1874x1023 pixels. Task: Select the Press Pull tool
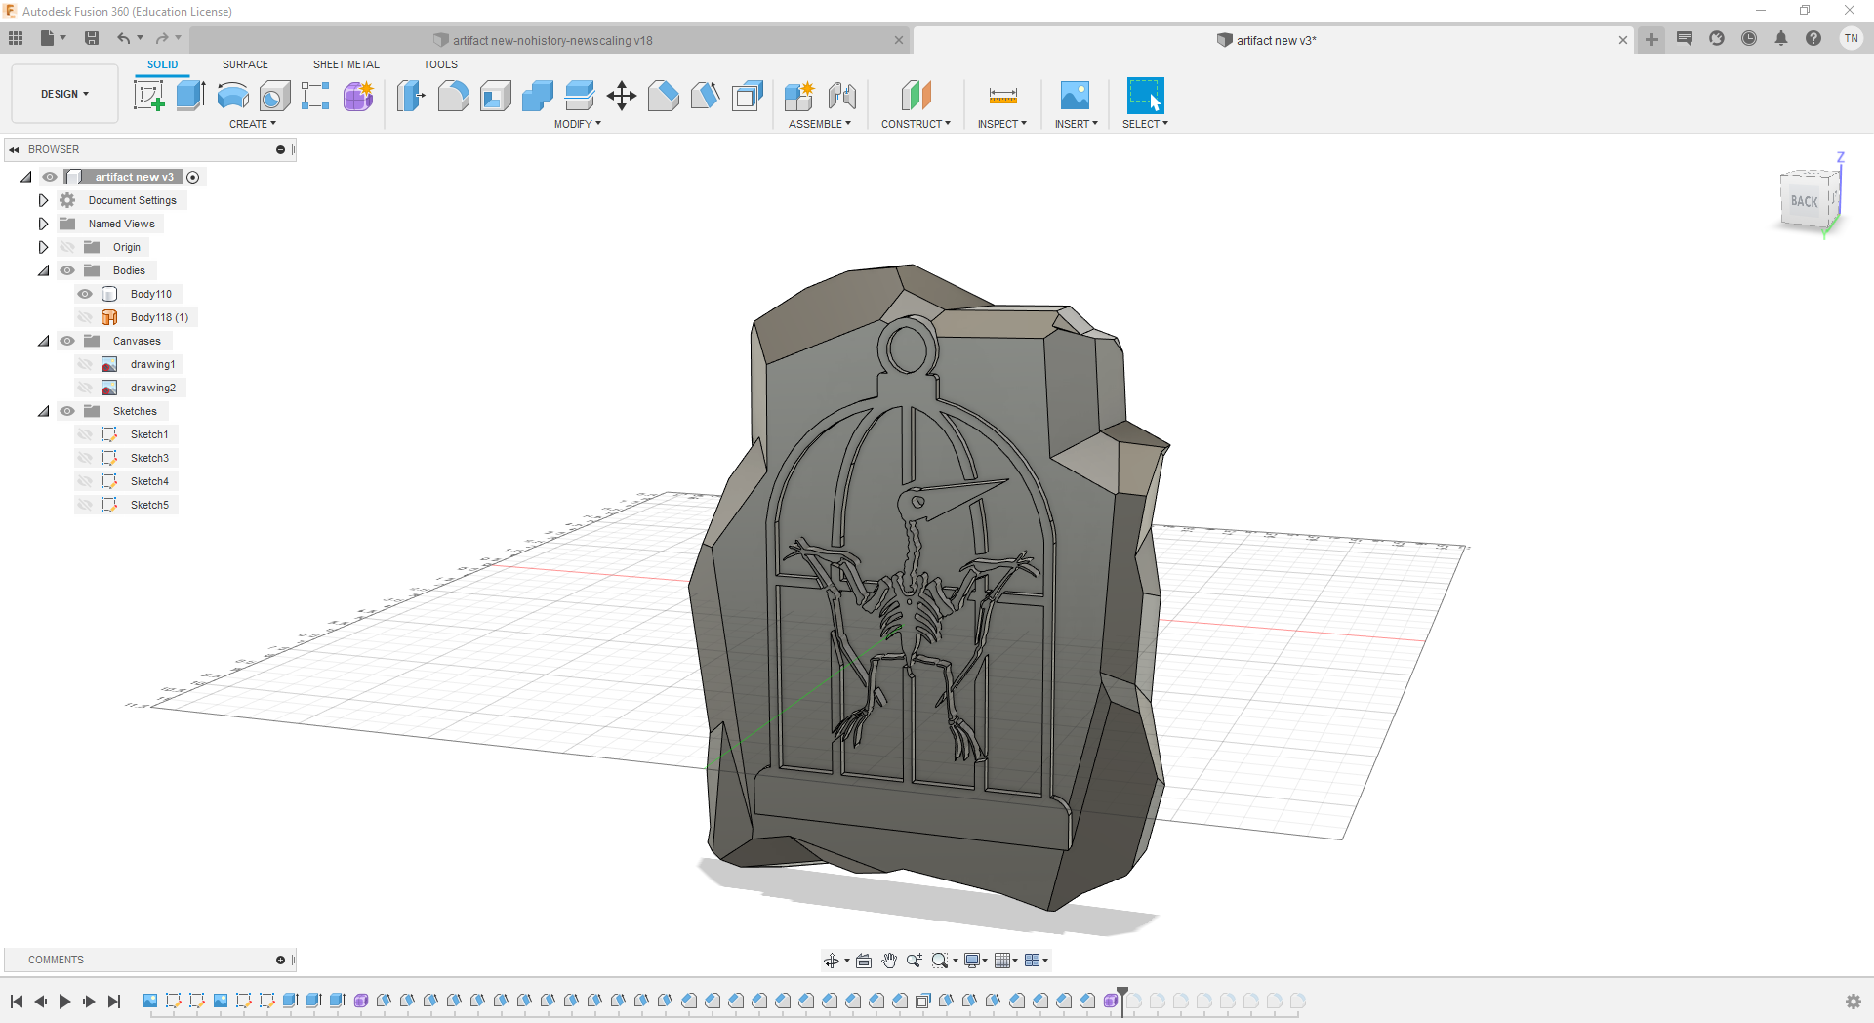411,96
